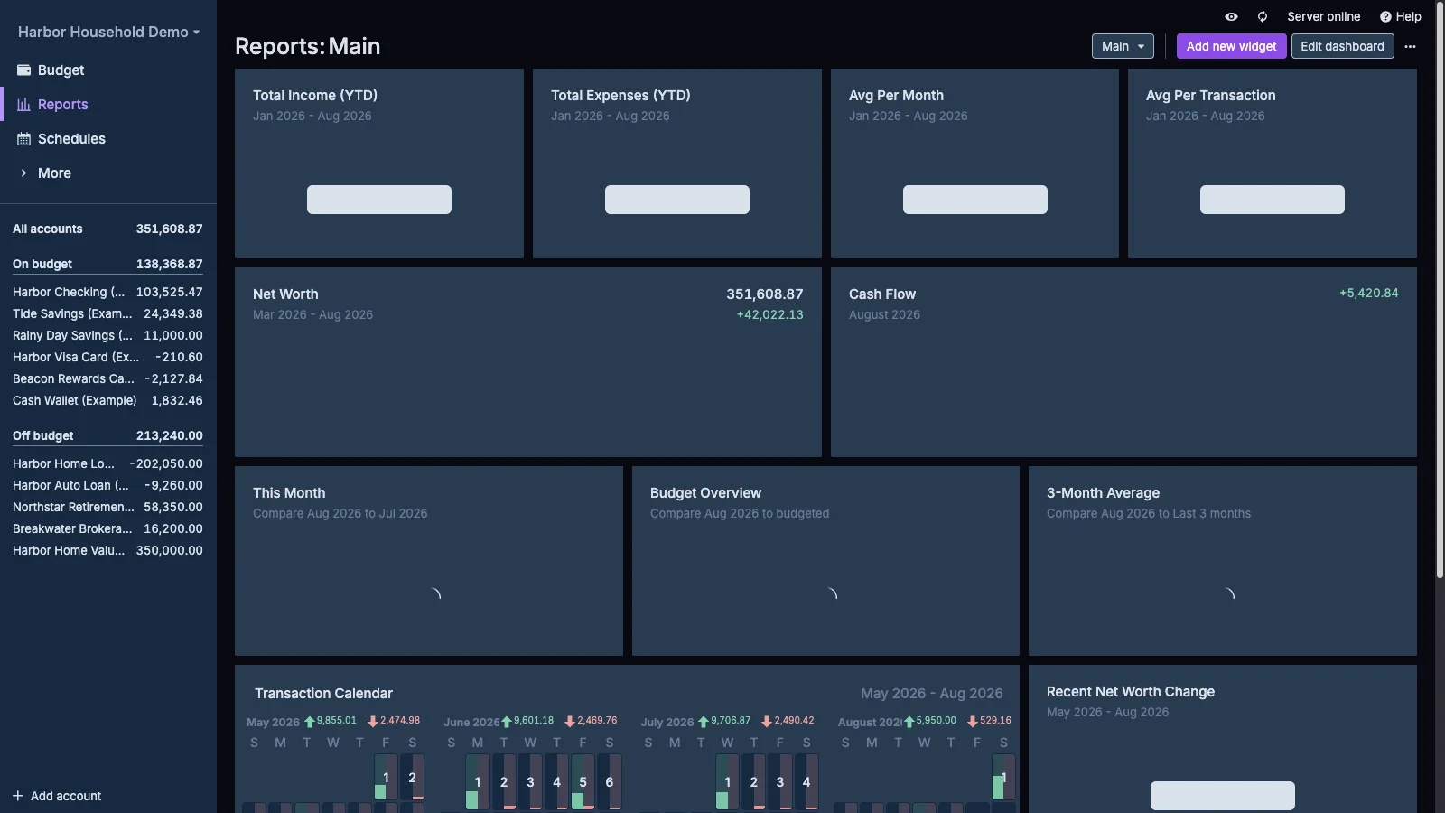Open Budget Overview widget
Viewport: 1445px width, 813px height.
coord(825,561)
